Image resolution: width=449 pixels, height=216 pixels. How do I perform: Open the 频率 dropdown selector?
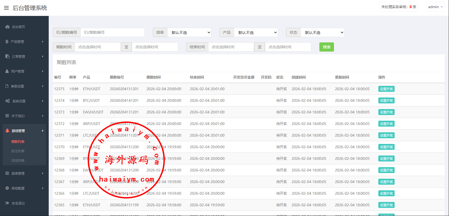coord(189,32)
